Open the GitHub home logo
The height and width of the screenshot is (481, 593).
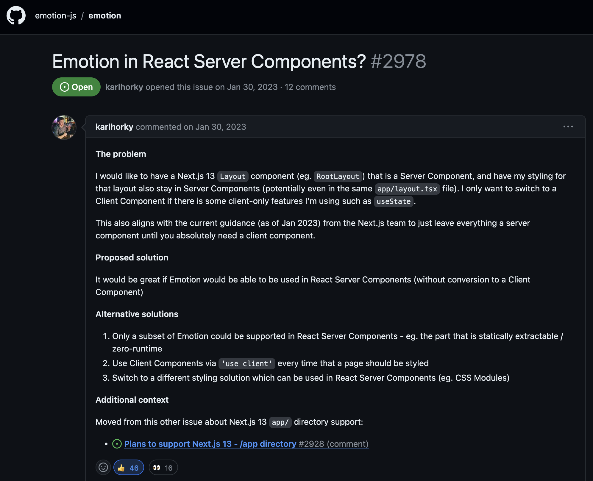16,15
